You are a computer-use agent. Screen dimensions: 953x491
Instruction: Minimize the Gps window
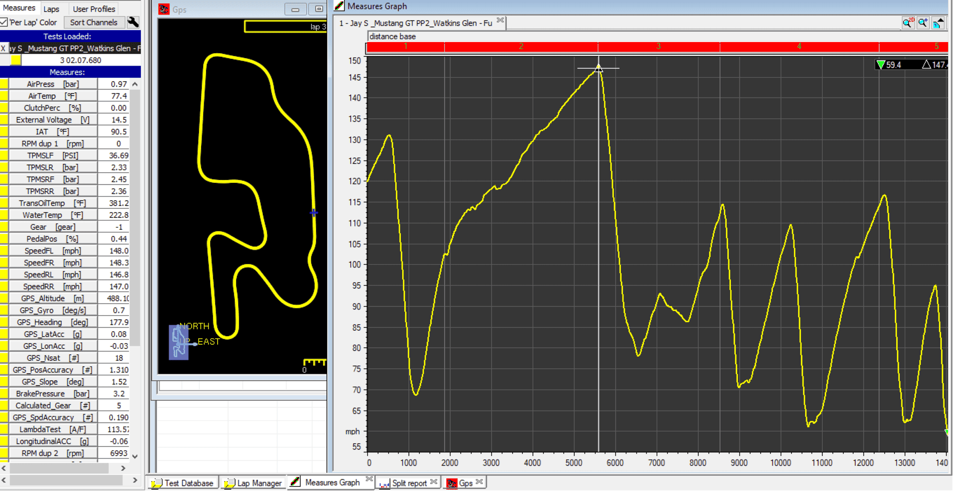[x=295, y=9]
